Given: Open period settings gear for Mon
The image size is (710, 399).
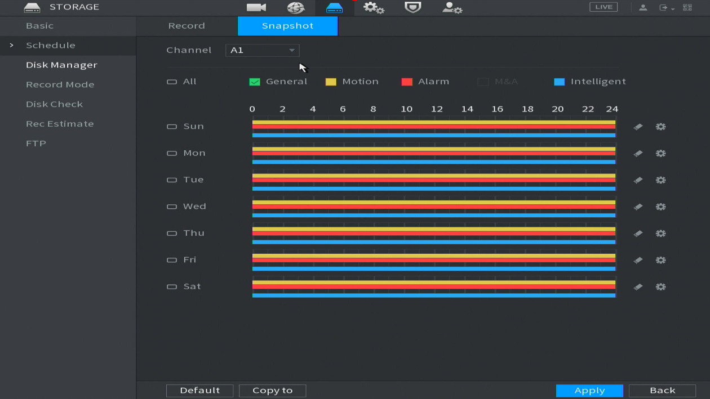Looking at the screenshot, I should [x=660, y=153].
